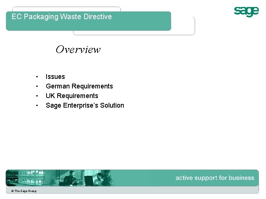Select the 'Sage Enterprise's Solution' bullet
The height and width of the screenshot is (199, 266).
coord(85,105)
